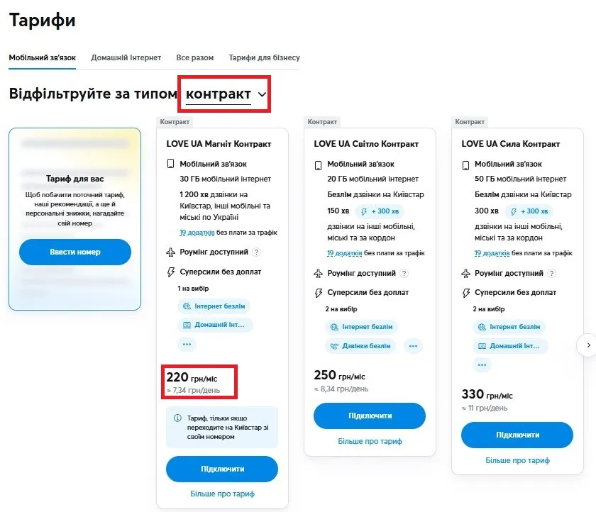Expand more options via ellipsis on Сила card
The image size is (596, 512).
pos(482,364)
